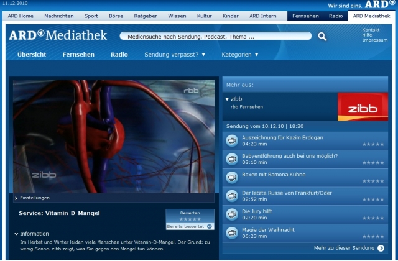398x261 pixels.
Task: Open clip Boxen mit Ramona Kühne
Action: (x=274, y=175)
